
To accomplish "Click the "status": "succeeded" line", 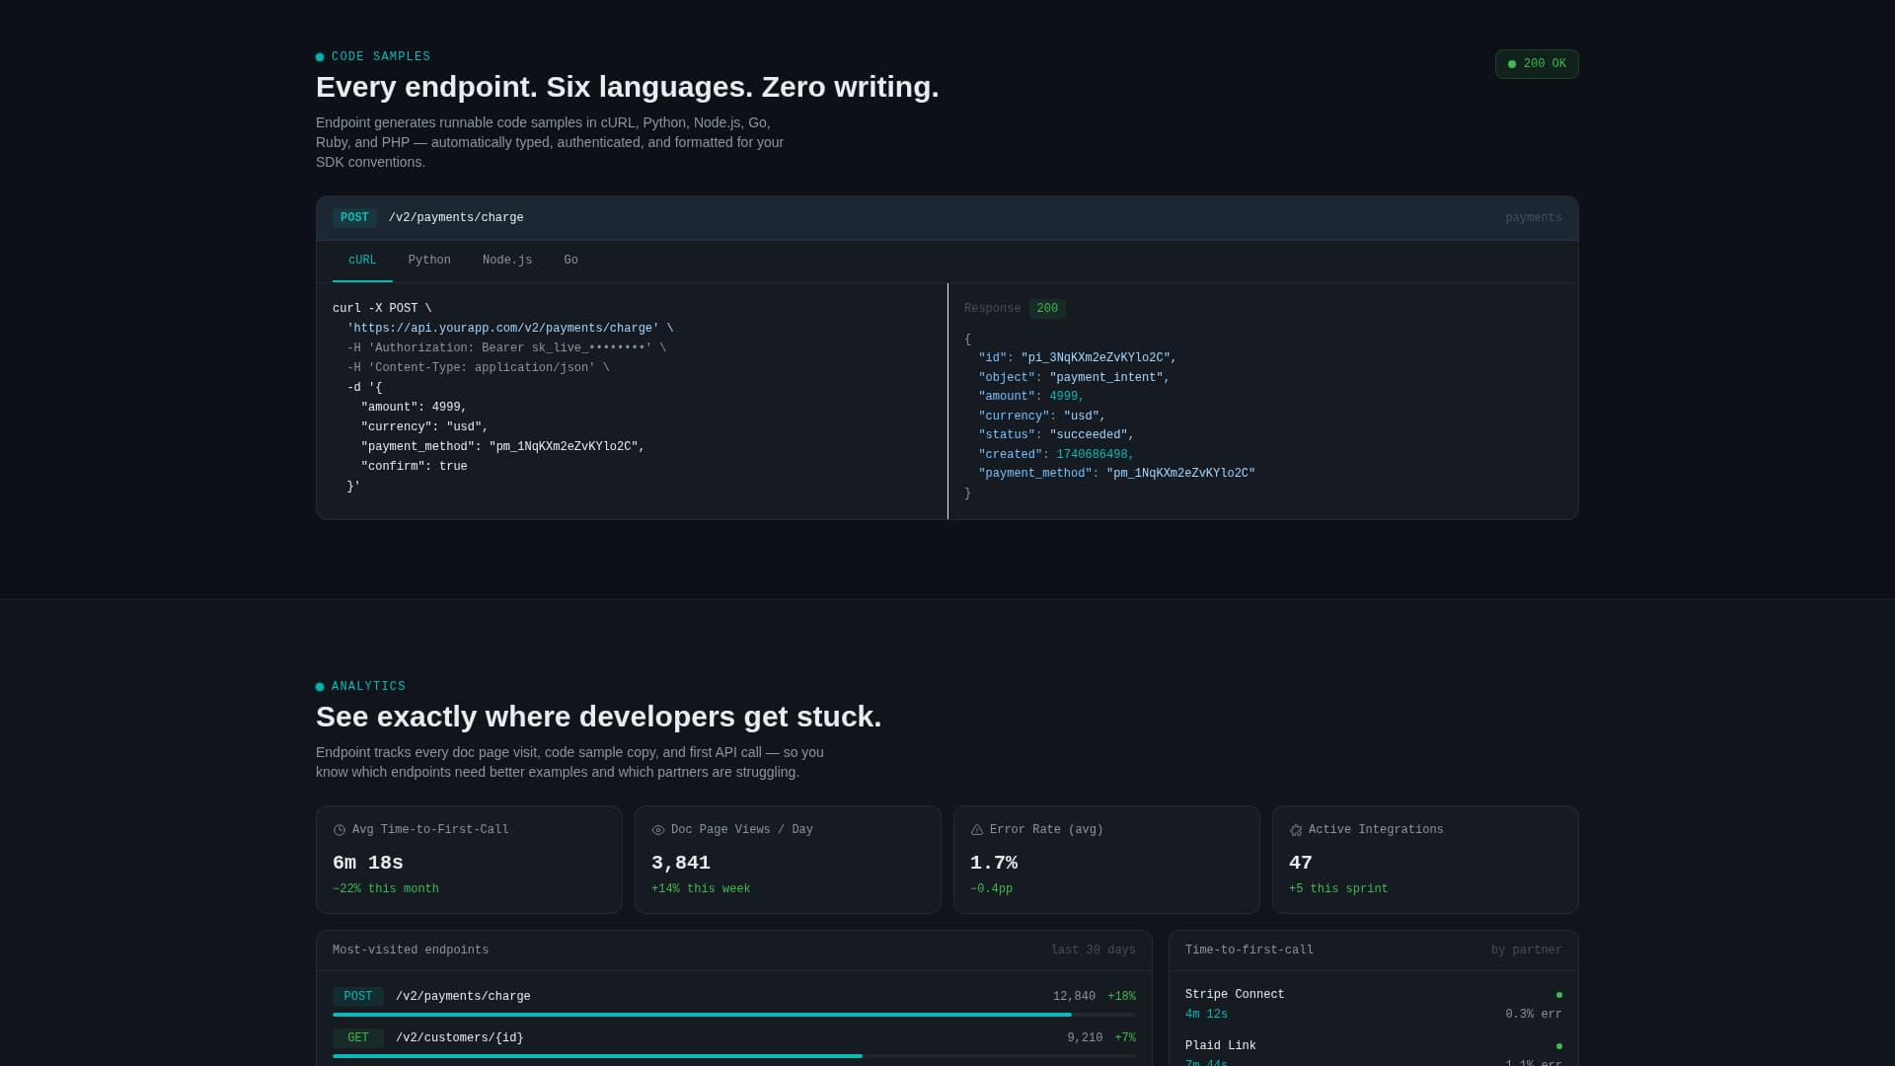I will point(1056,435).
